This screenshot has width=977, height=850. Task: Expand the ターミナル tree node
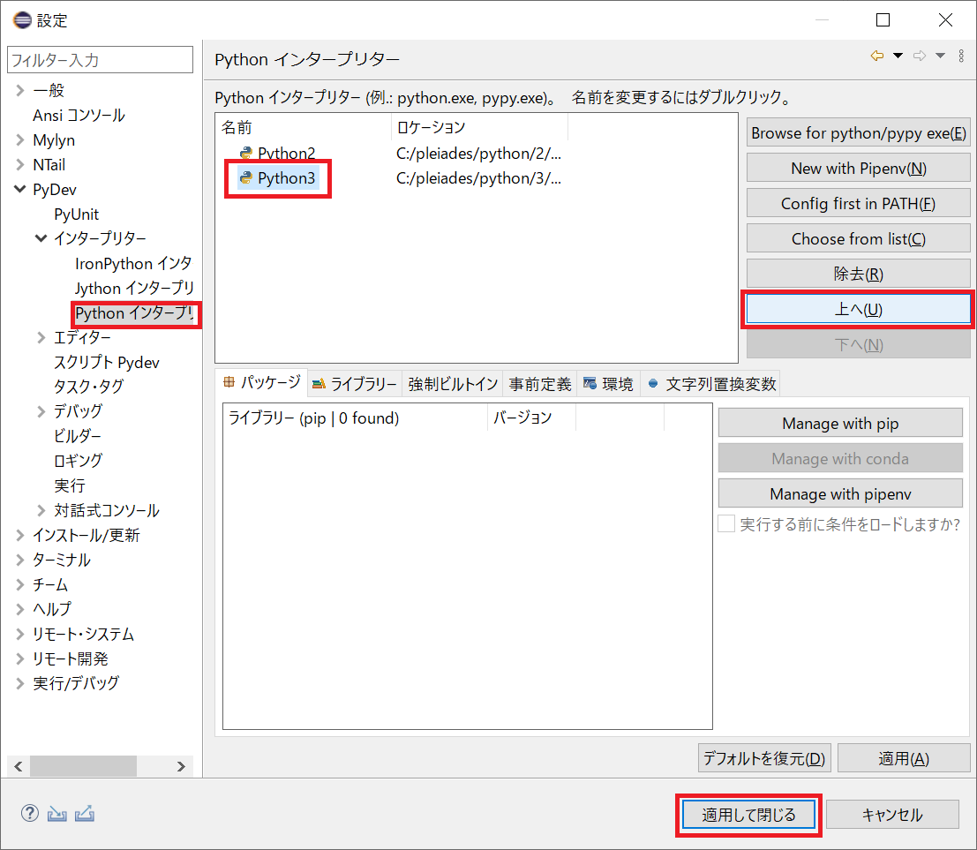(20, 560)
